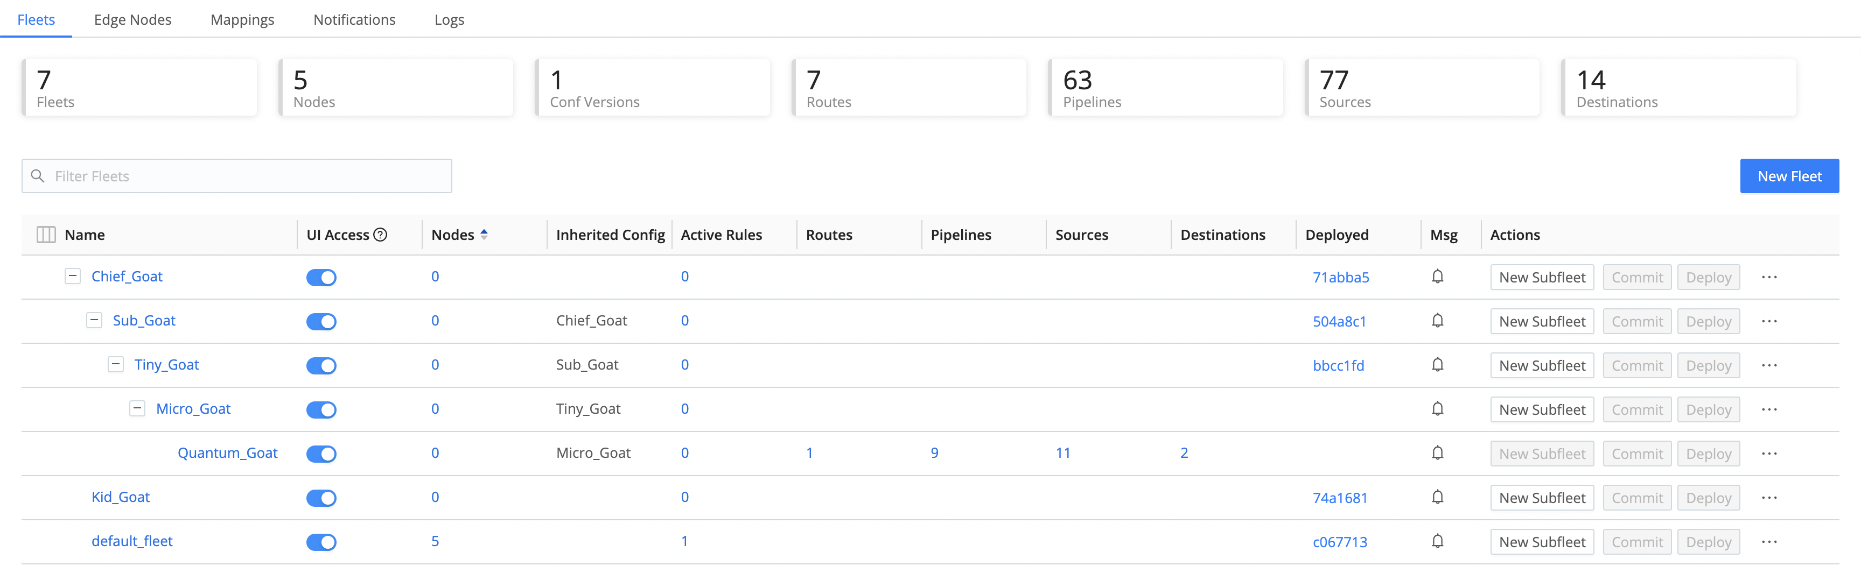1861x566 pixels.
Task: Open the notification bell for Chief_Goat
Action: [x=1438, y=277]
